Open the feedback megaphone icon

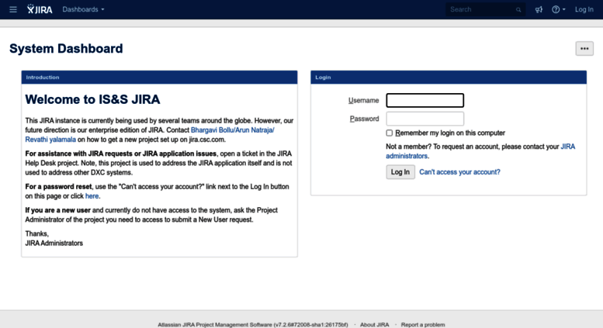(539, 9)
